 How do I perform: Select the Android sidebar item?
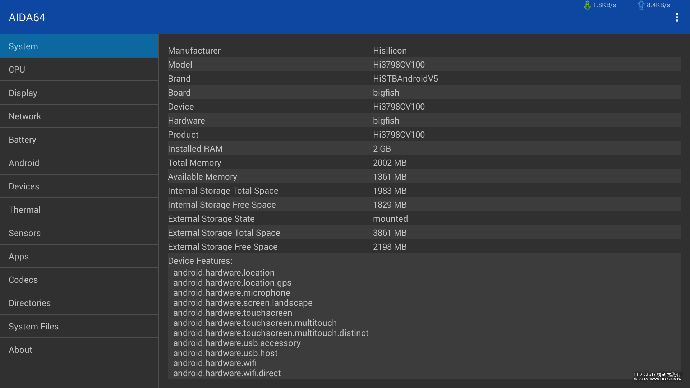click(x=79, y=163)
